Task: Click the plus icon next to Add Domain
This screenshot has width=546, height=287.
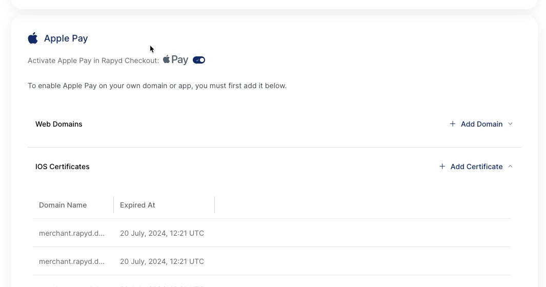Action: [x=452, y=124]
